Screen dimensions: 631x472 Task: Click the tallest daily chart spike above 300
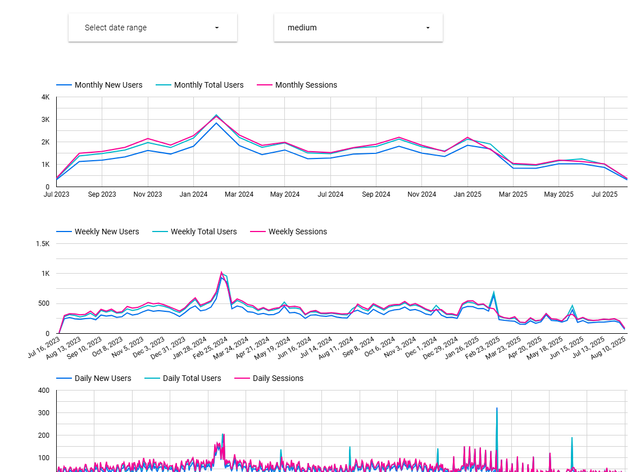[x=497, y=409]
